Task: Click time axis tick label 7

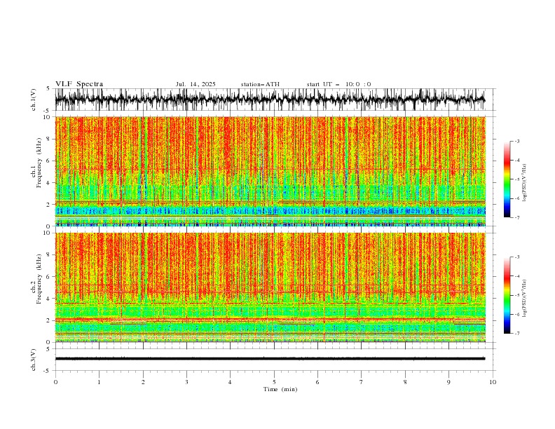Action: tap(361, 382)
